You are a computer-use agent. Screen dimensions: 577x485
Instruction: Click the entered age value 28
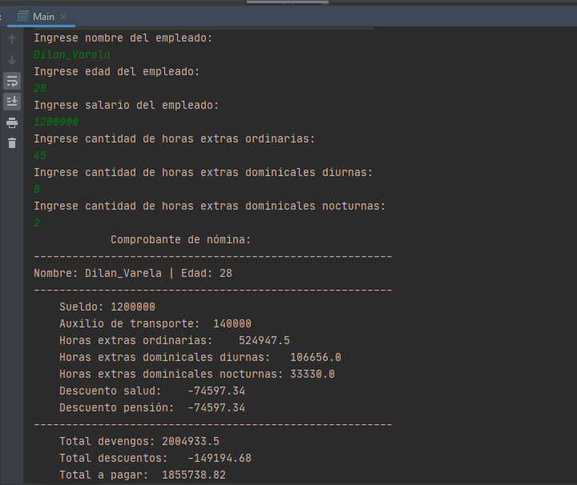coord(40,88)
